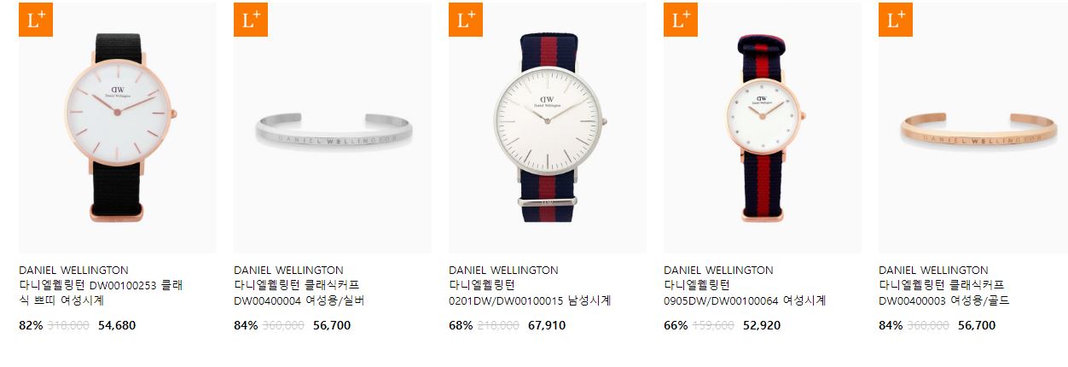Click the L+ badge on the gold cuff bracelet

896,20
